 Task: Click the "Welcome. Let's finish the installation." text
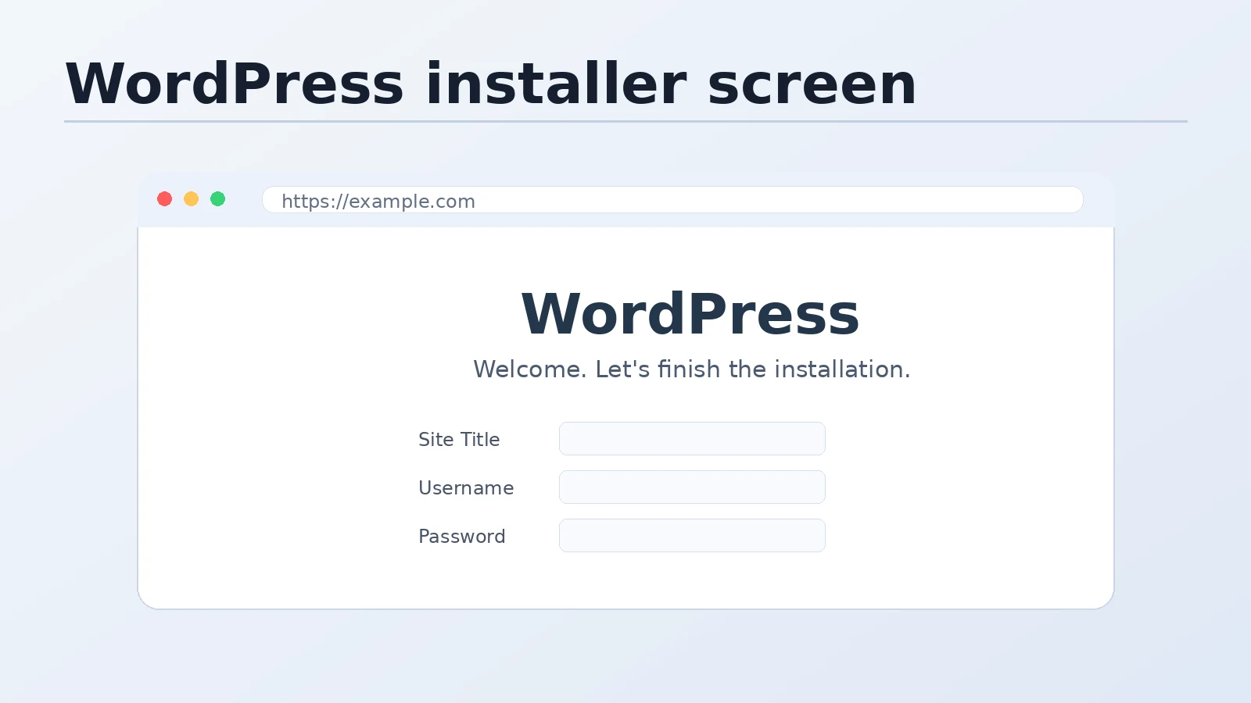click(x=692, y=369)
